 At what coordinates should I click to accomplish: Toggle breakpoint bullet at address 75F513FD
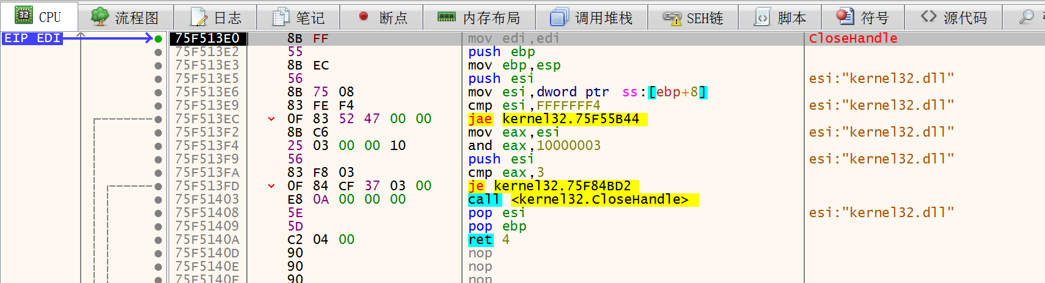pos(158,187)
